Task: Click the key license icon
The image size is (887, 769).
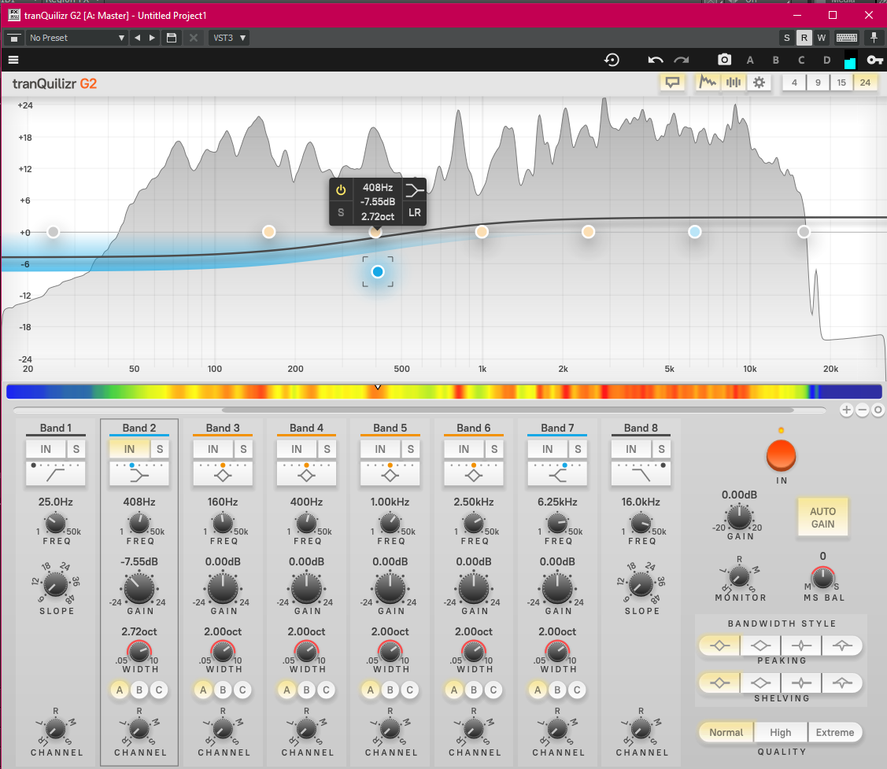Action: tap(875, 60)
